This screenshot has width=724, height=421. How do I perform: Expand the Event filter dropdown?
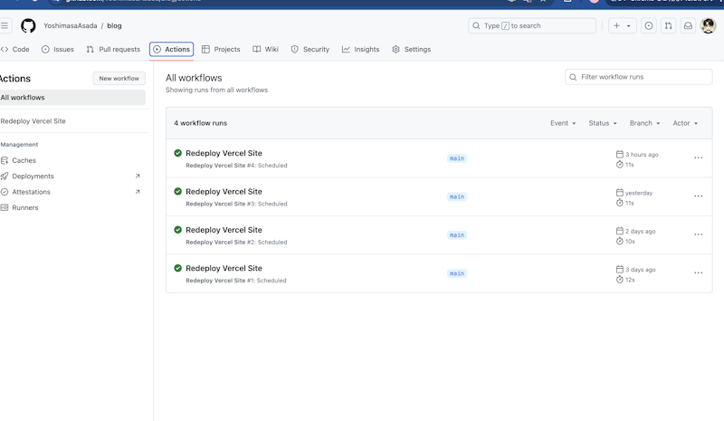(x=562, y=123)
